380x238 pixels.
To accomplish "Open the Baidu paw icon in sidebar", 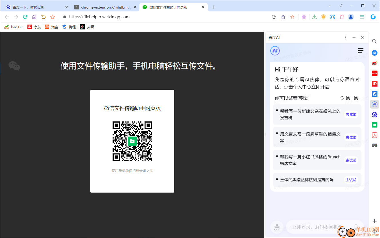I will pyautogui.click(x=374, y=115).
